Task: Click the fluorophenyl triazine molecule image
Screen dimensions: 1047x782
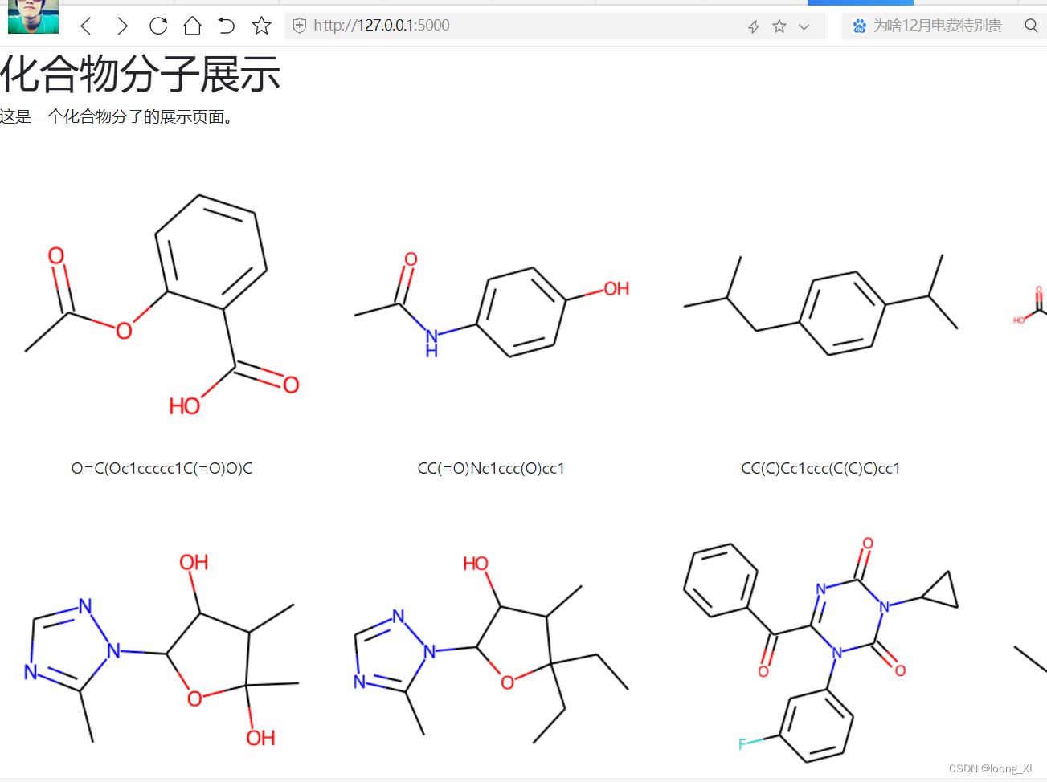Action: (820, 650)
